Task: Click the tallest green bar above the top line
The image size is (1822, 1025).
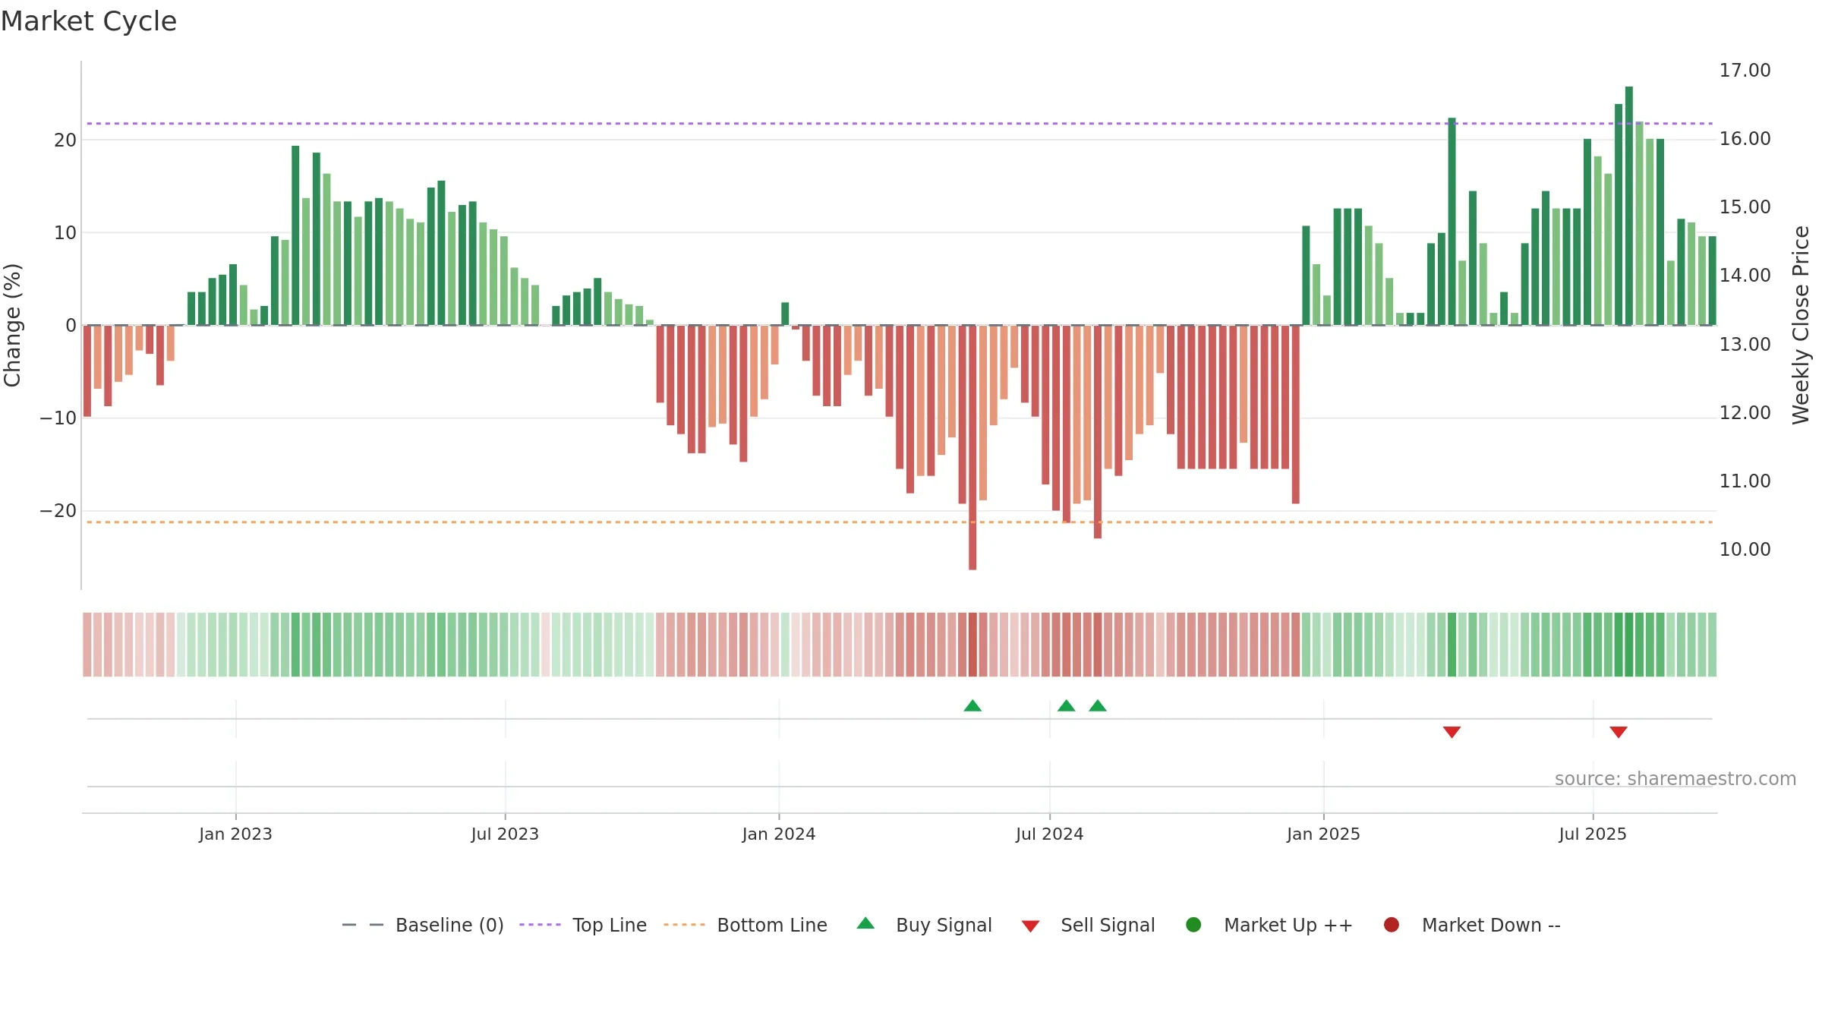Action: coord(1629,206)
